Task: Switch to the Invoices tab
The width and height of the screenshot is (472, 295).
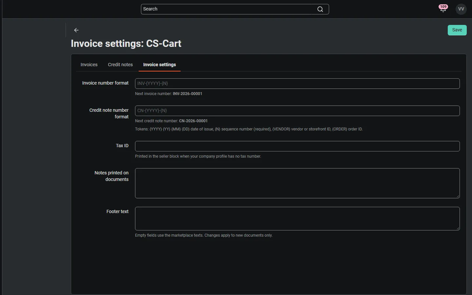Action: 89,65
